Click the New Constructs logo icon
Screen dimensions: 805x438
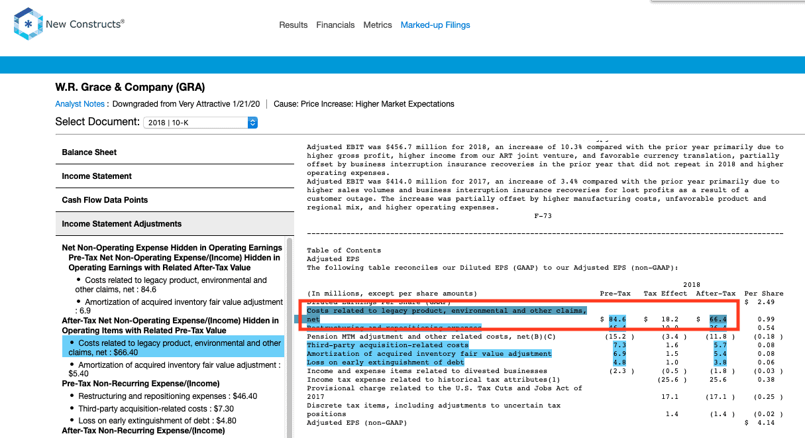(27, 25)
